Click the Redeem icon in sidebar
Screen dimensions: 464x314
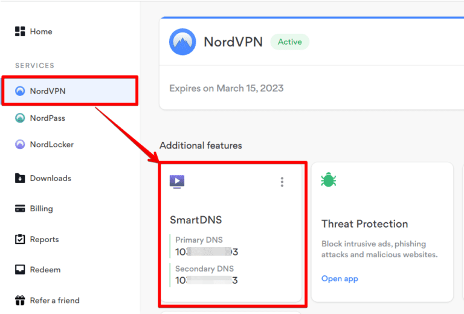20,270
